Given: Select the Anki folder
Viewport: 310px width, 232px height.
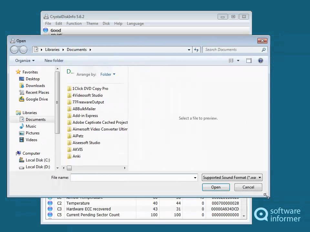Looking at the screenshot, I should pyautogui.click(x=74, y=156).
